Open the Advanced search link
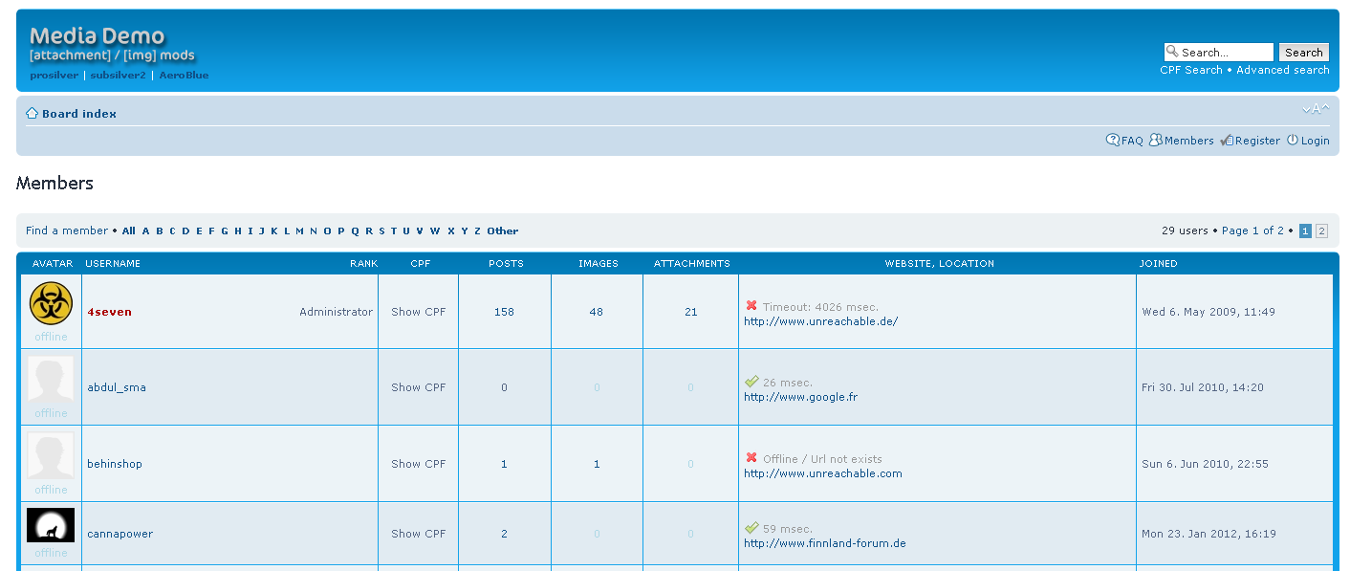The image size is (1350, 571). tap(1282, 70)
